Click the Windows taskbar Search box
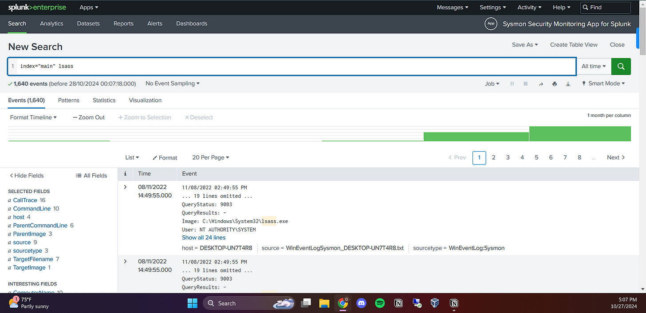Screen dimensions: 646x313 249,303
